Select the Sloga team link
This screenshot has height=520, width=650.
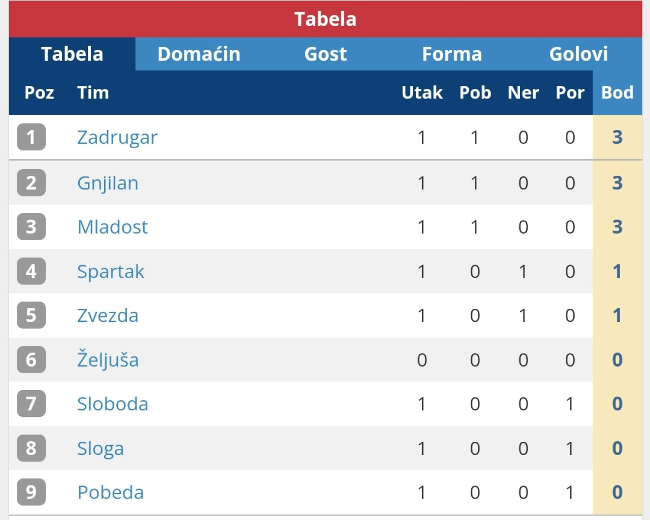101,449
